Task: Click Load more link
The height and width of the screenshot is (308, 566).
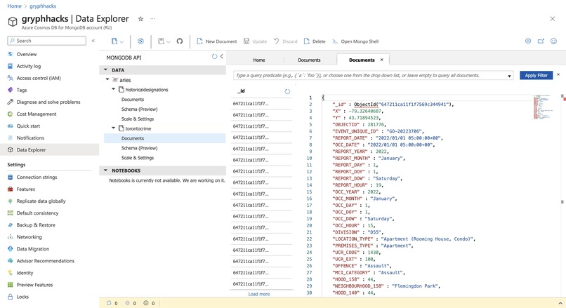Action: click(x=259, y=294)
